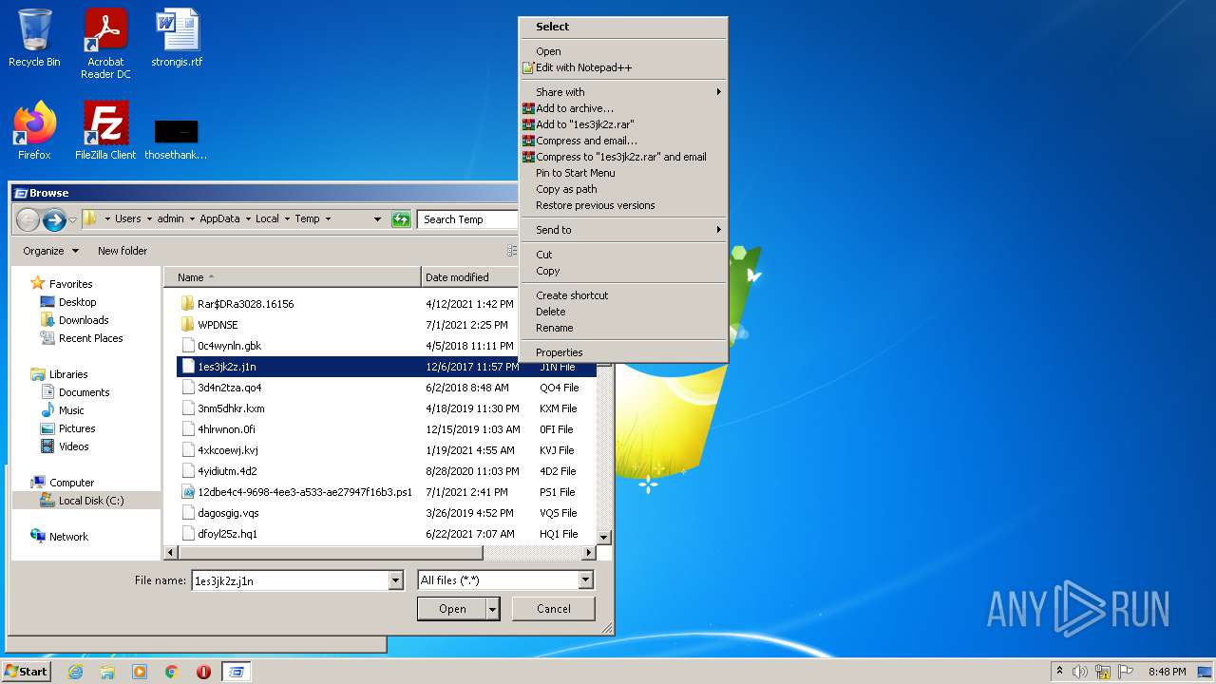Screen dimensions: 1216x684
Task: Open Windows Explorer from taskbar
Action: coord(107,672)
